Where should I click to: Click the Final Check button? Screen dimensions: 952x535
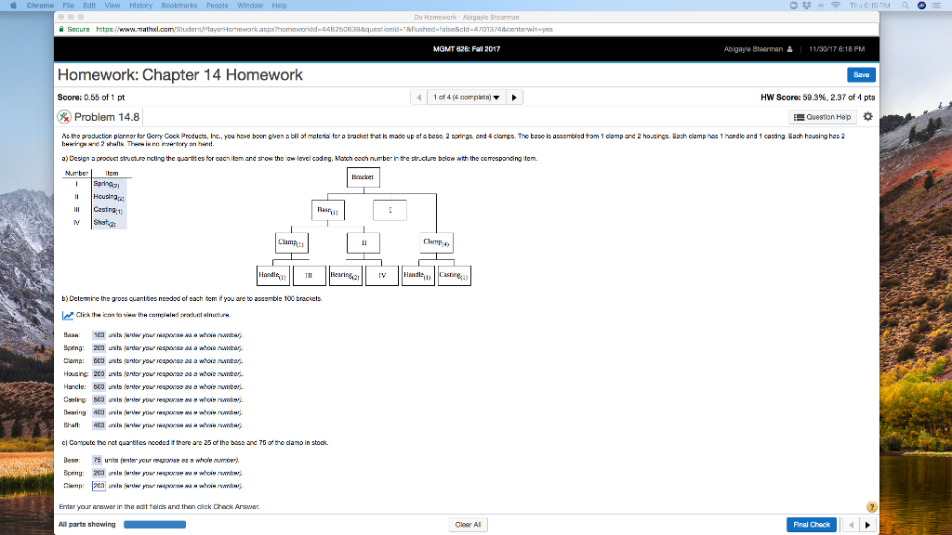[x=811, y=524]
